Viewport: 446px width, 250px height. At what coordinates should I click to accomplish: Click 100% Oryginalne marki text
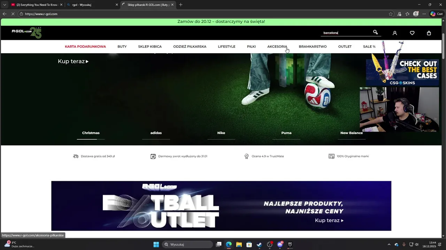(x=353, y=156)
